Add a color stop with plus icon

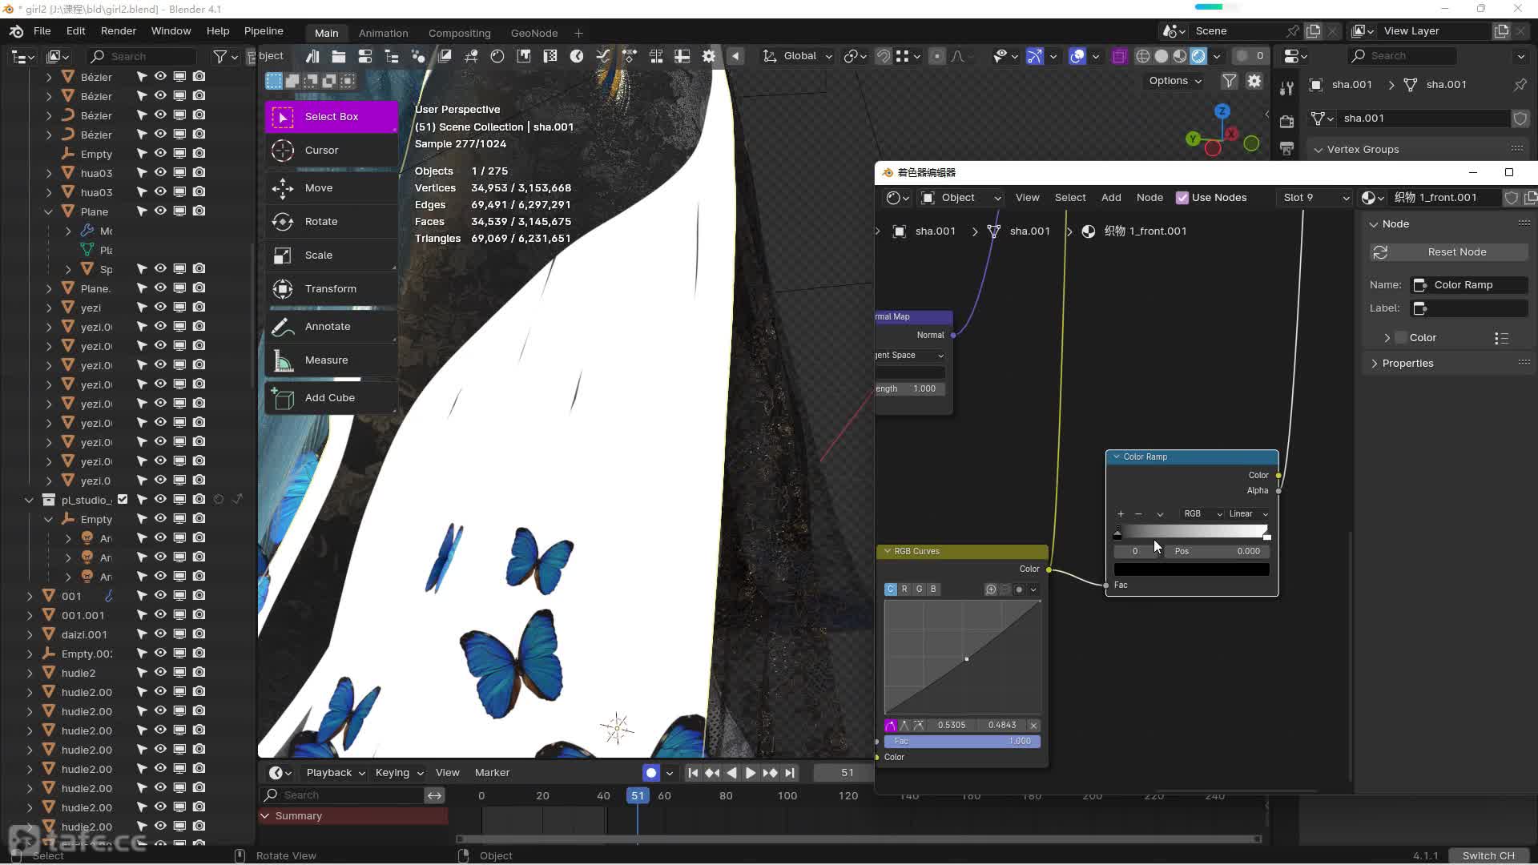(x=1121, y=513)
